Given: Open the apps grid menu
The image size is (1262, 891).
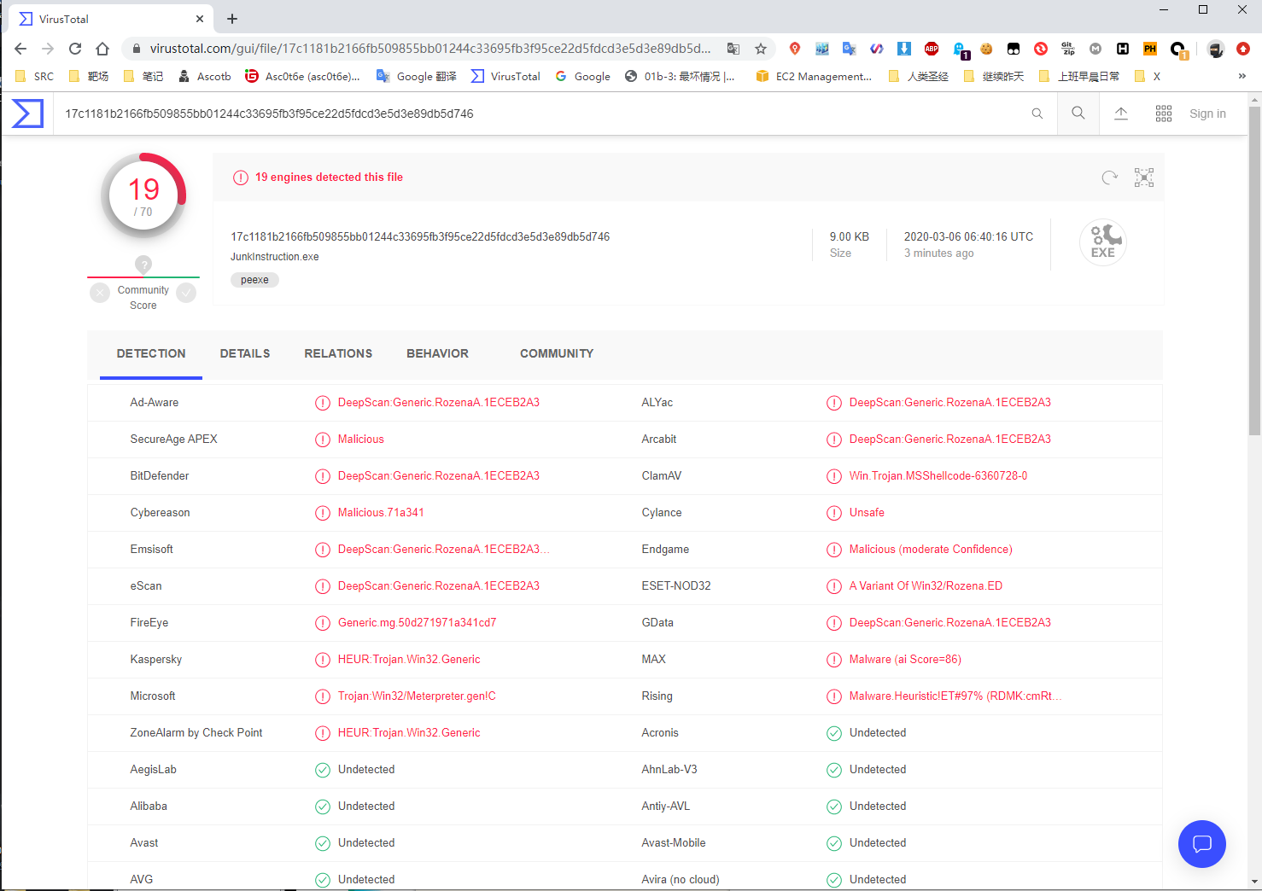Looking at the screenshot, I should 1164,114.
